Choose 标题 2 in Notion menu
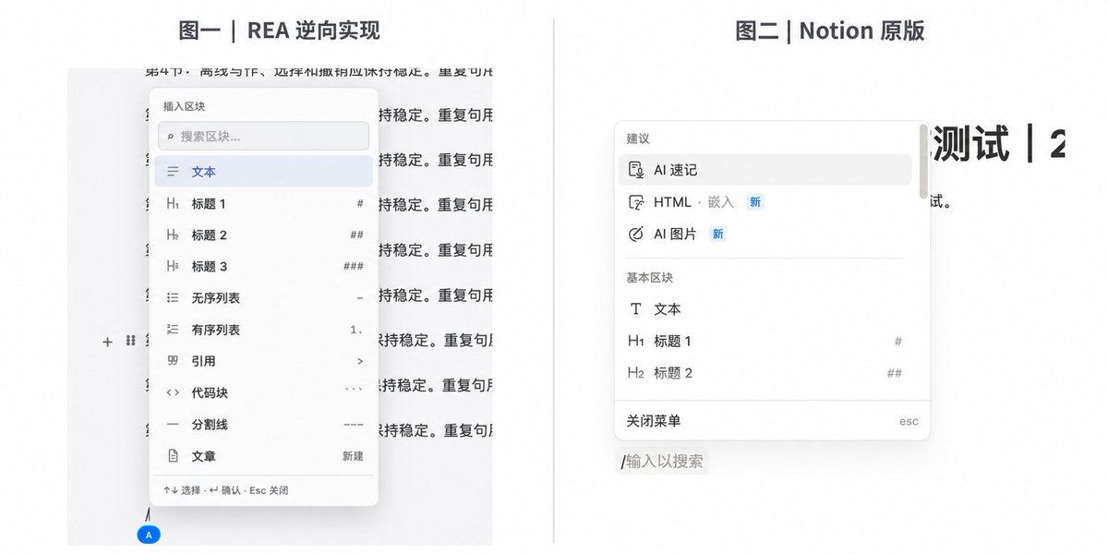 coord(765,373)
